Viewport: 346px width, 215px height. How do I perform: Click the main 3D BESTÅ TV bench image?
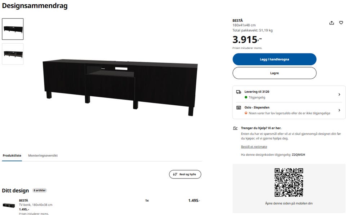pos(120,87)
